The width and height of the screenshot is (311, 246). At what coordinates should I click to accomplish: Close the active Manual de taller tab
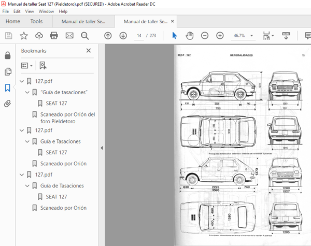point(173,21)
